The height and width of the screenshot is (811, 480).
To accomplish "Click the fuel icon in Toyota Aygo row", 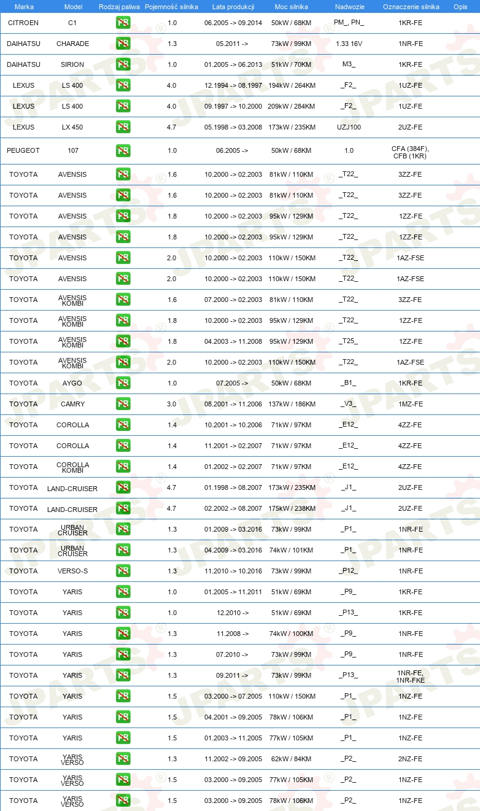I will [123, 383].
